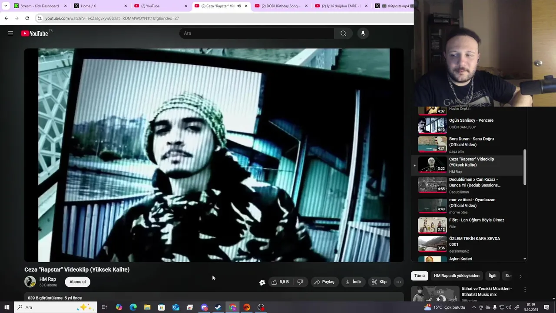This screenshot has width=556, height=313.
Task: Start voice search with microphone icon
Action: (363, 33)
